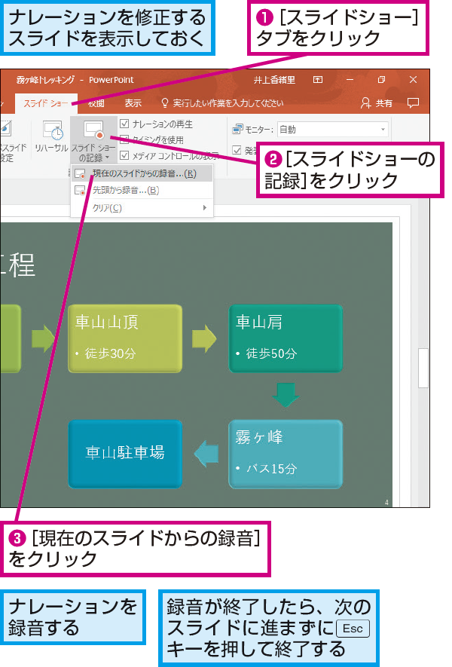Screen dimensions: 452x667
Task: Click the ribbon display options icon
Action: coord(318,80)
